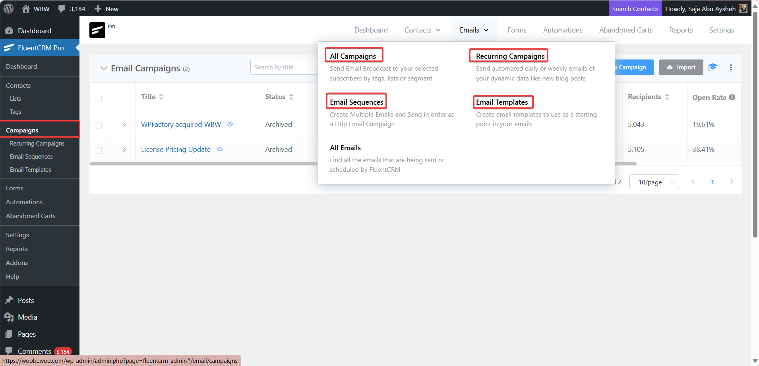
Task: Open the 10/page pagination dropdown
Action: pos(654,182)
